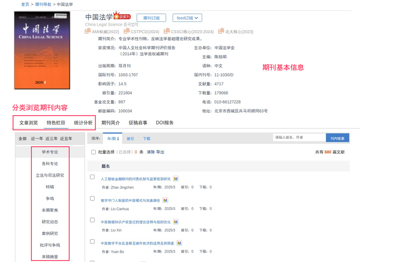Click the CSTPCD(2024) index badge icon
Viewport: 396px width, 262px height.
click(126, 32)
